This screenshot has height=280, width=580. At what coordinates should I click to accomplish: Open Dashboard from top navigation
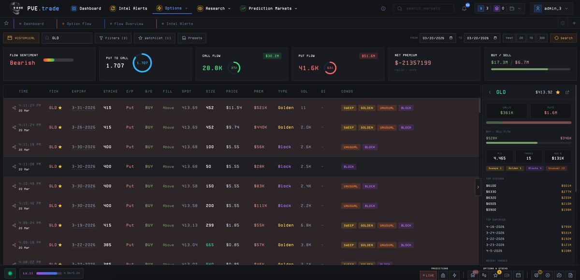(x=86, y=8)
